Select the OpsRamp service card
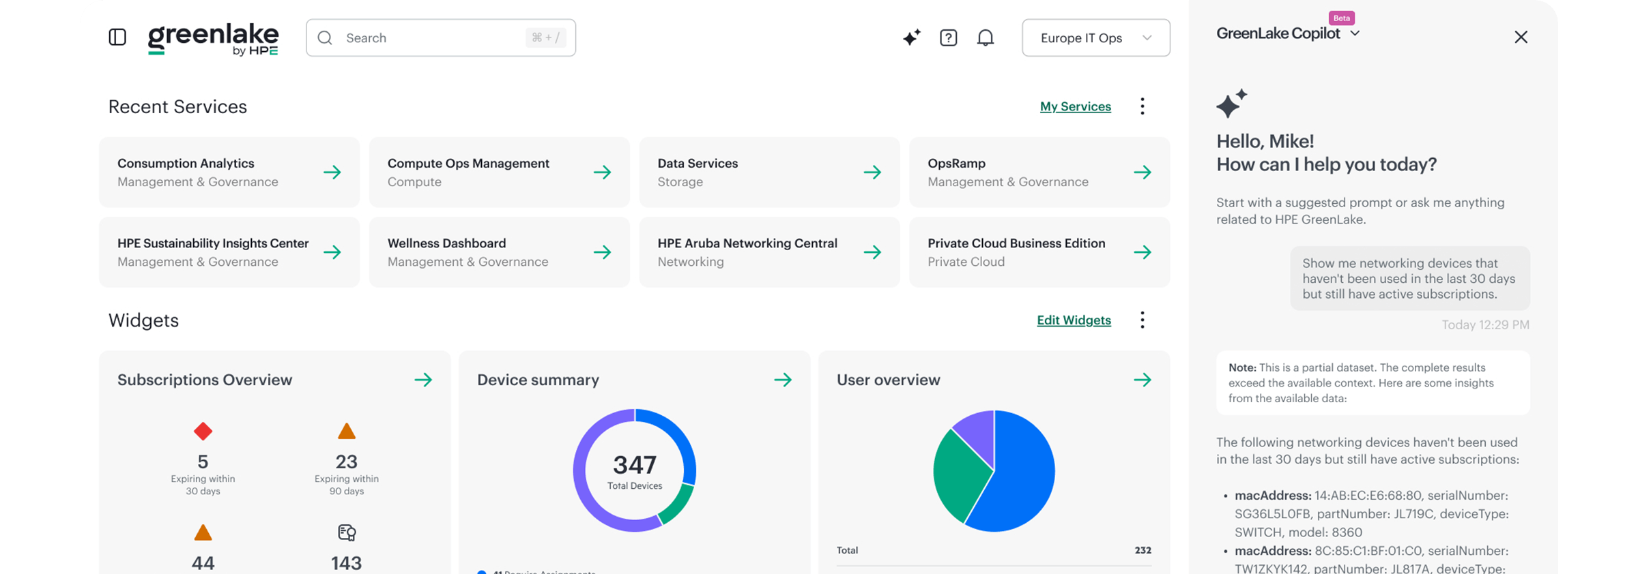1638x574 pixels. [1039, 172]
